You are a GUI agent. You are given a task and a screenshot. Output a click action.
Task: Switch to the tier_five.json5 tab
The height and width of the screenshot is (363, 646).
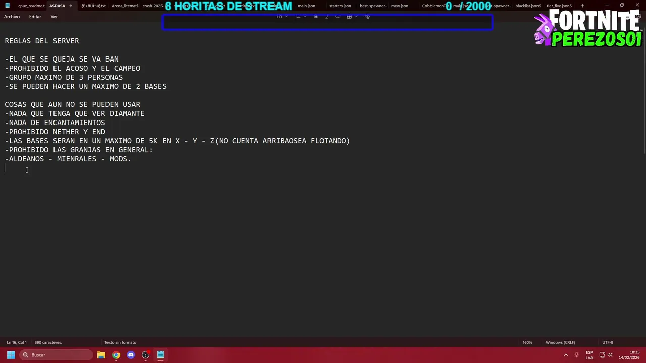coord(559,6)
